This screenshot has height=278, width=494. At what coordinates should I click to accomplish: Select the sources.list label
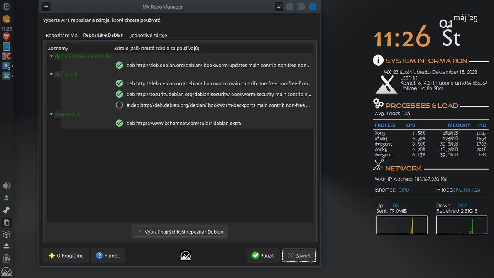click(67, 114)
